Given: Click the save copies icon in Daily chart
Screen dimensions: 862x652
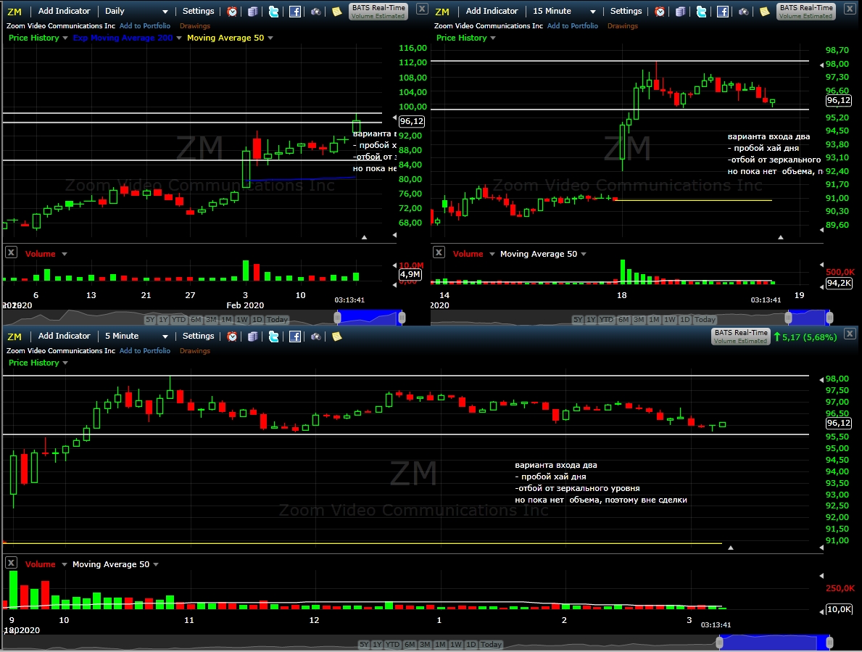Looking at the screenshot, I should [x=252, y=11].
